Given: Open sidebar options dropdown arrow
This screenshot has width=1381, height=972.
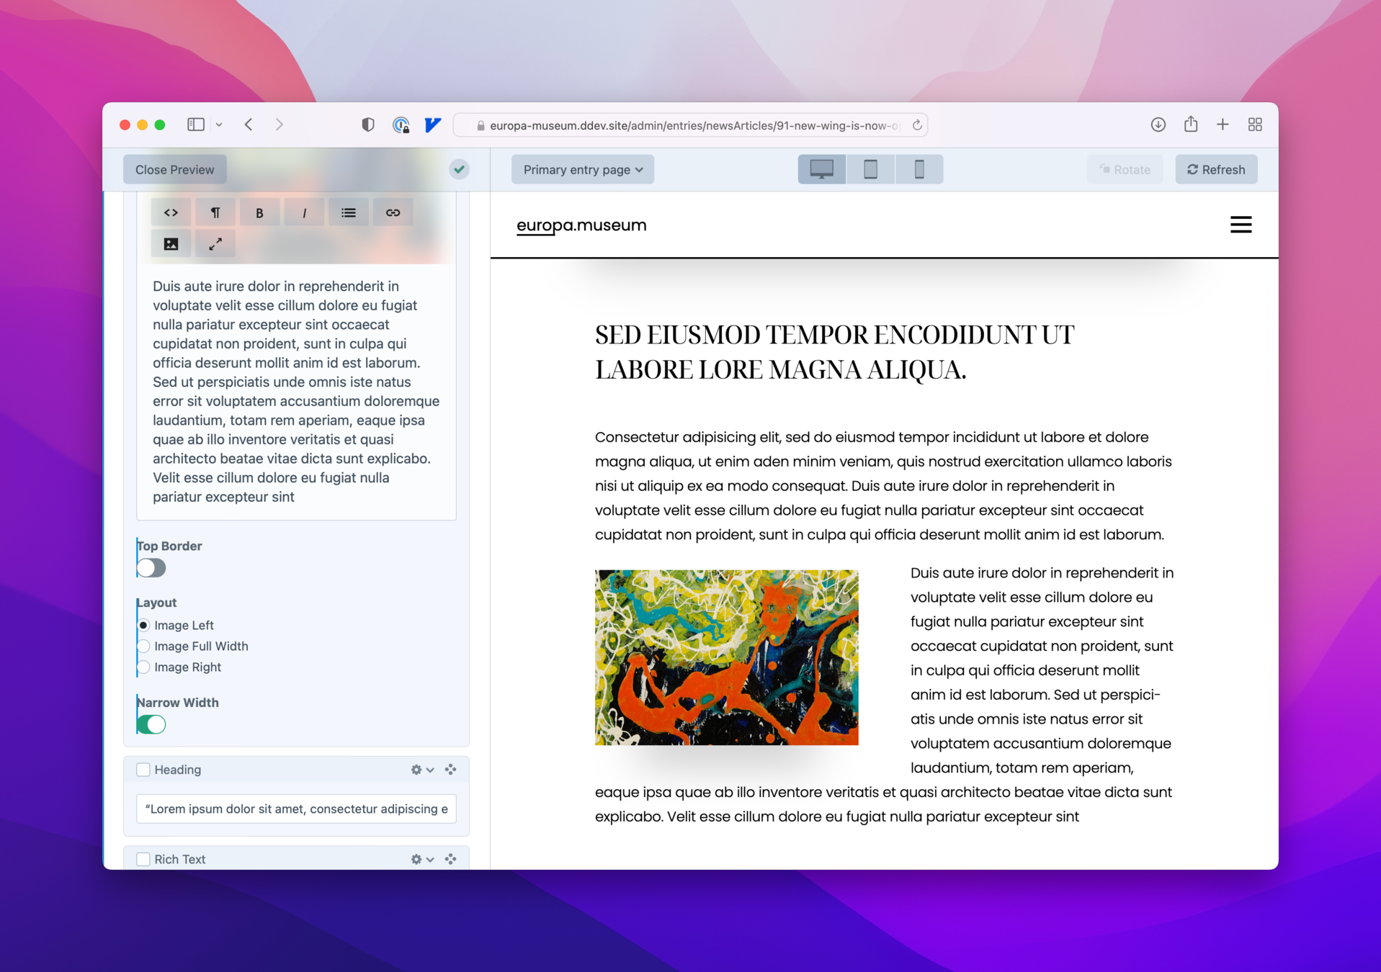Looking at the screenshot, I should tap(219, 125).
